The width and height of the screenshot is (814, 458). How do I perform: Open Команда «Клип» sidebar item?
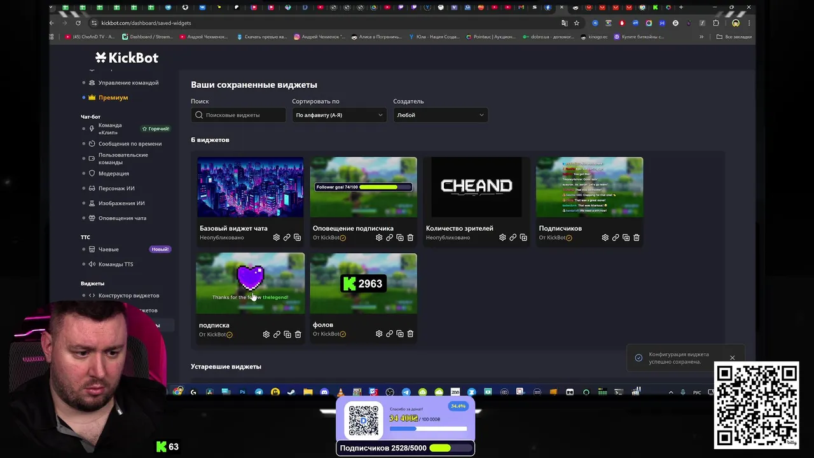point(110,129)
